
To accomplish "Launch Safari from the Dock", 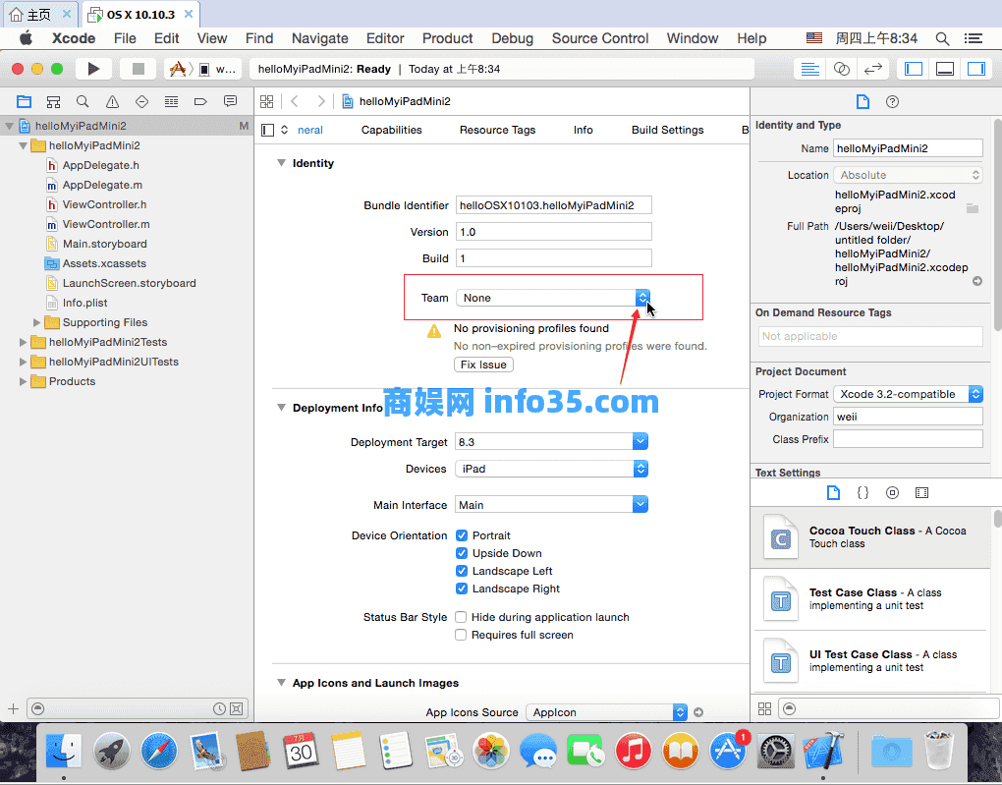I will pos(158,751).
